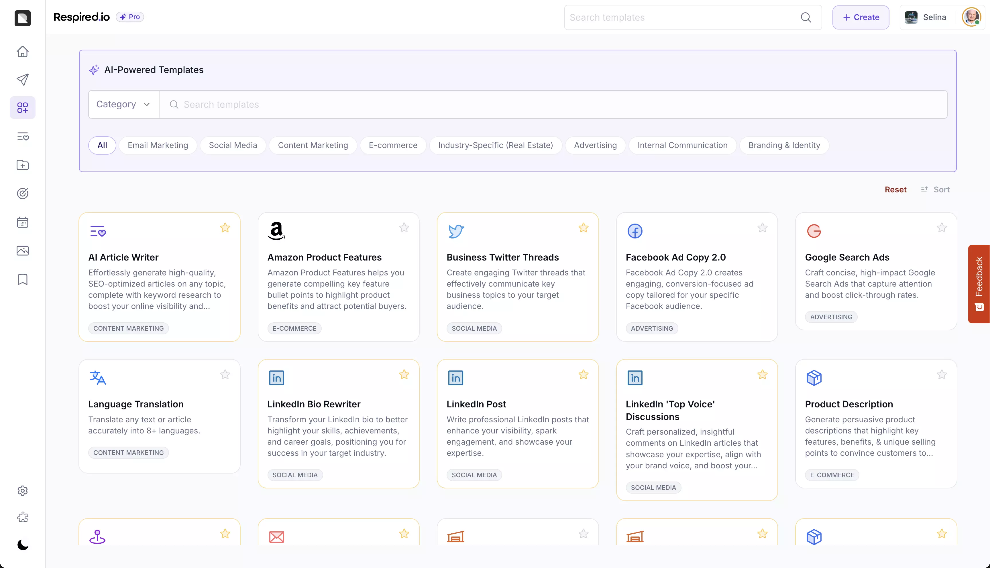The image size is (990, 568).
Task: Open the image gallery sidebar icon
Action: click(x=23, y=251)
